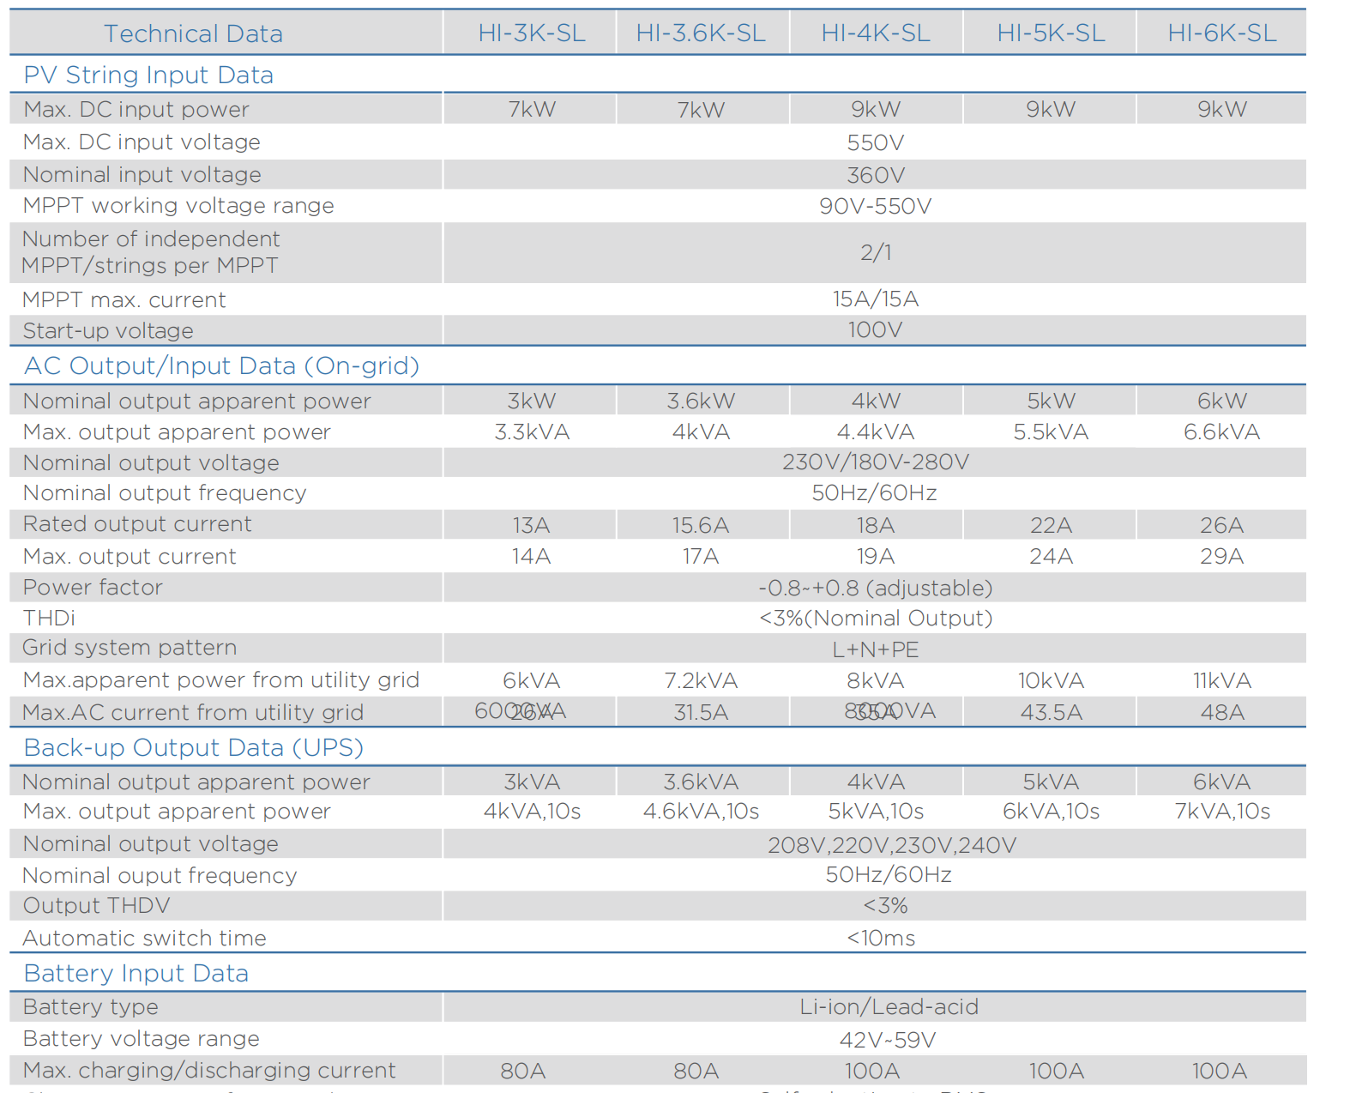Click the 230V/180V-280V nominal output voltage

(x=876, y=462)
